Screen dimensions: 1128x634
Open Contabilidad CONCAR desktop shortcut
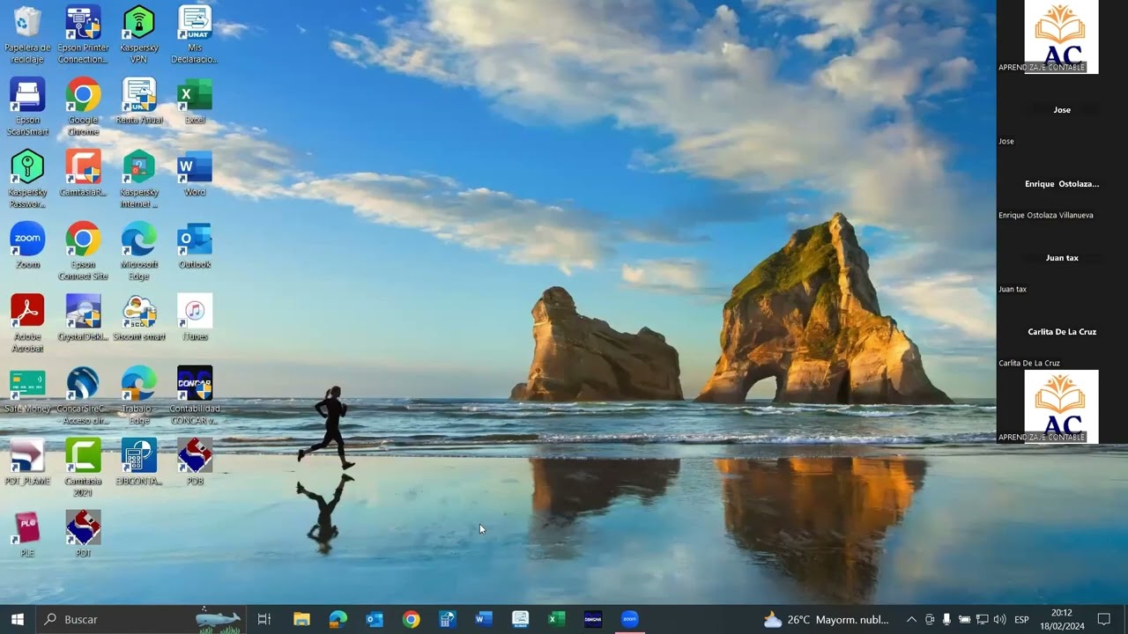[195, 395]
